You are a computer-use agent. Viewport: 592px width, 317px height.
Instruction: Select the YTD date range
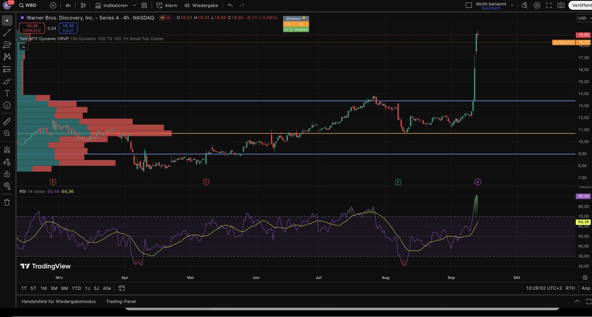[76, 288]
